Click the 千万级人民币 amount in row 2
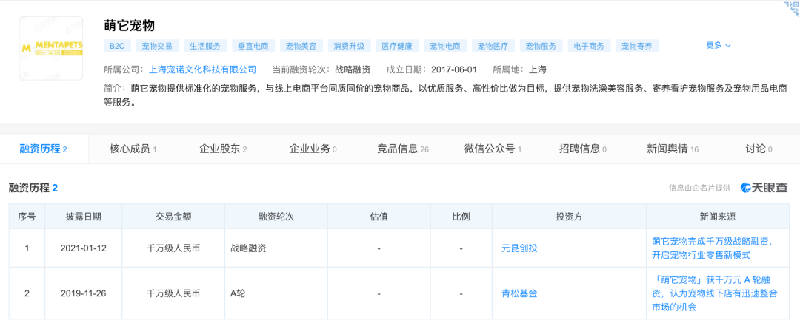Image resolution: width=800 pixels, height=323 pixels. [173, 294]
